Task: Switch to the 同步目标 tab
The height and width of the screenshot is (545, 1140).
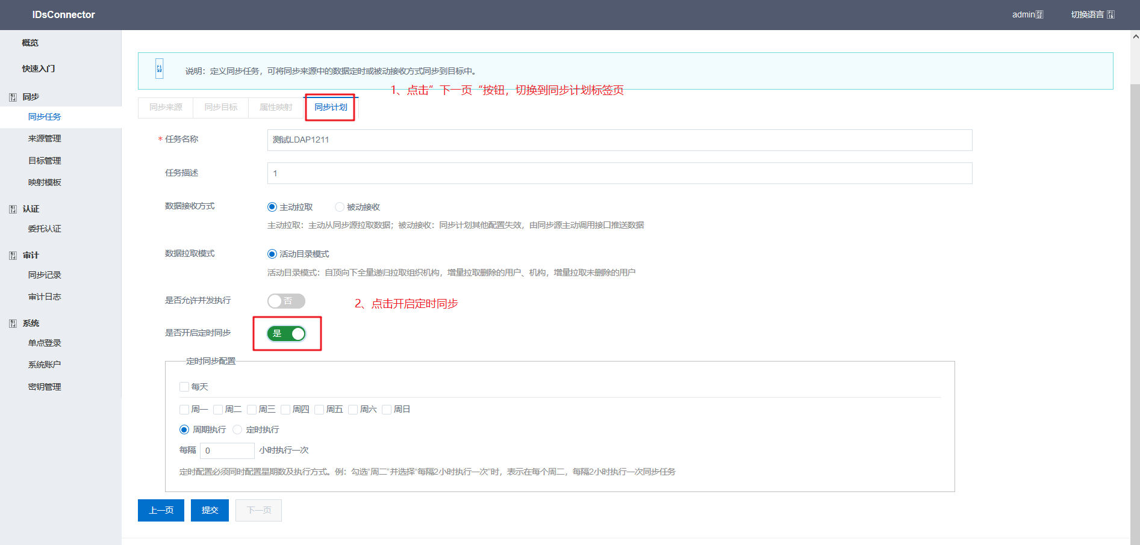Action: tap(221, 108)
